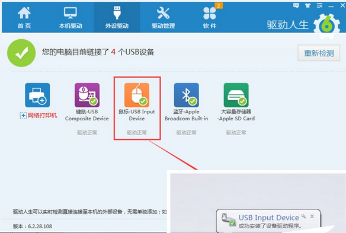The image size is (346, 233).
Task: Select the Bluetooth Apple Broadcom icon
Action: [x=187, y=95]
